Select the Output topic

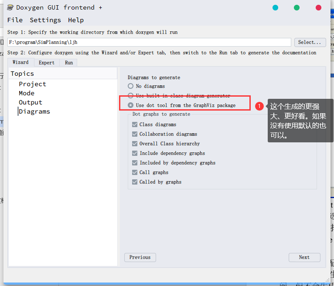click(x=31, y=102)
